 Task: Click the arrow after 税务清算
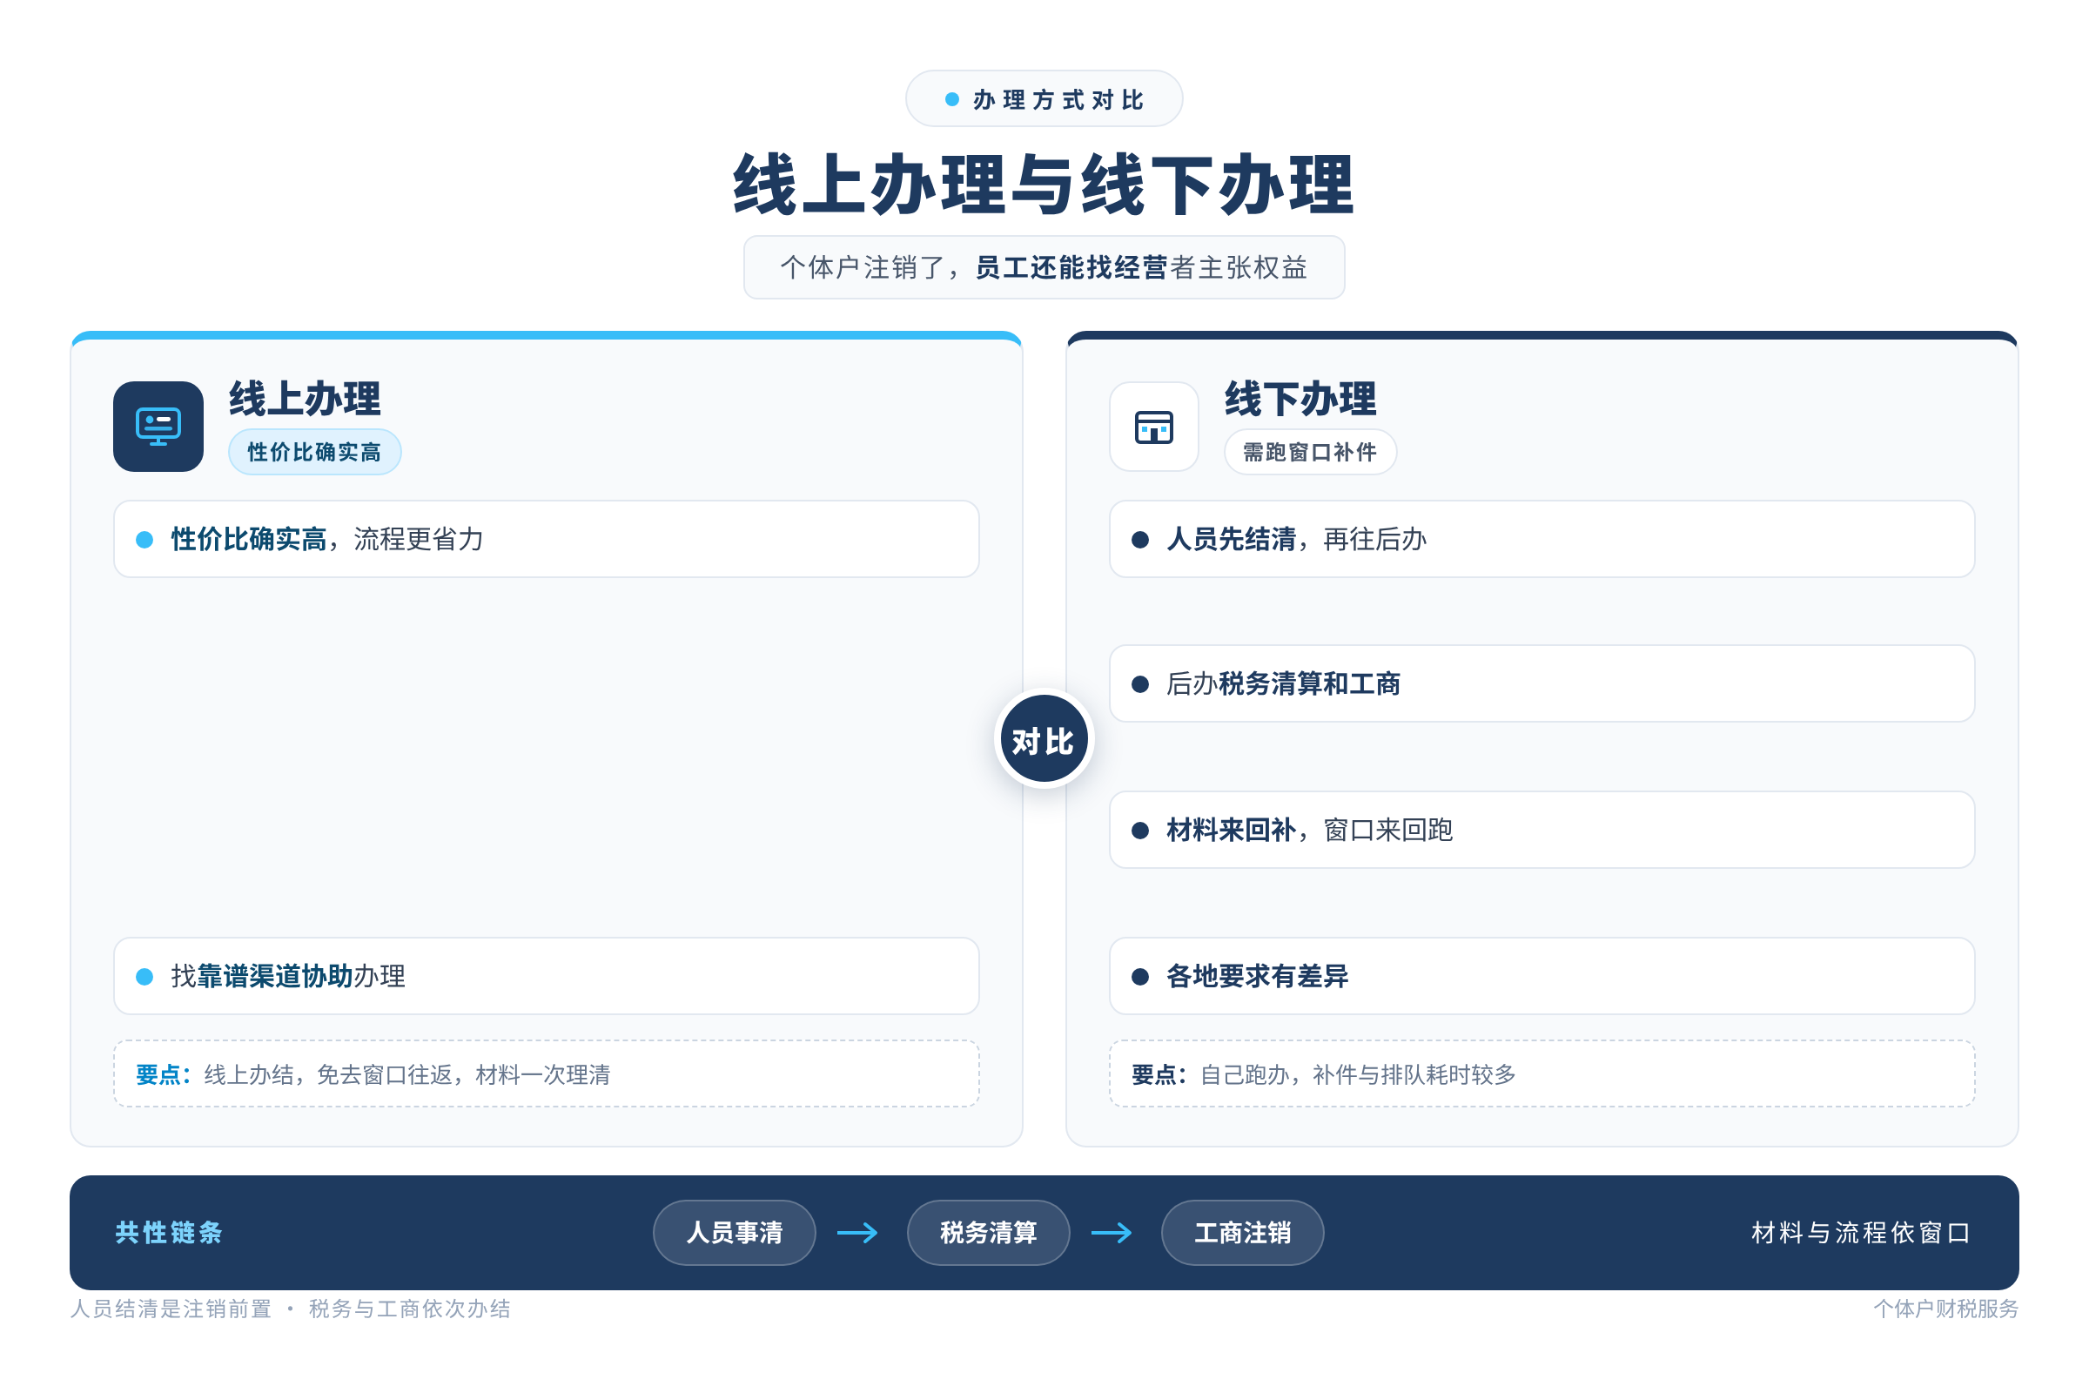point(1112,1232)
